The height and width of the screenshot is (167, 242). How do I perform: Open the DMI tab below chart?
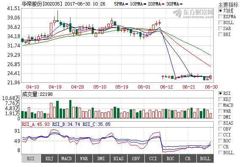click(x=101, y=159)
